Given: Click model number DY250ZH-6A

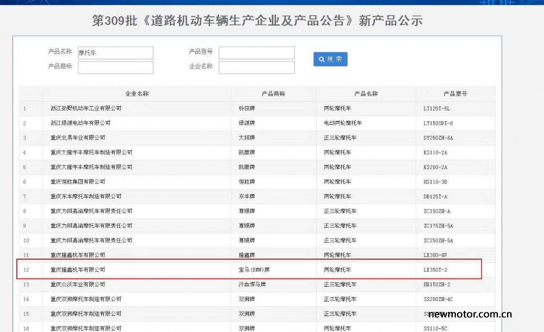Looking at the screenshot, I should [x=438, y=138].
